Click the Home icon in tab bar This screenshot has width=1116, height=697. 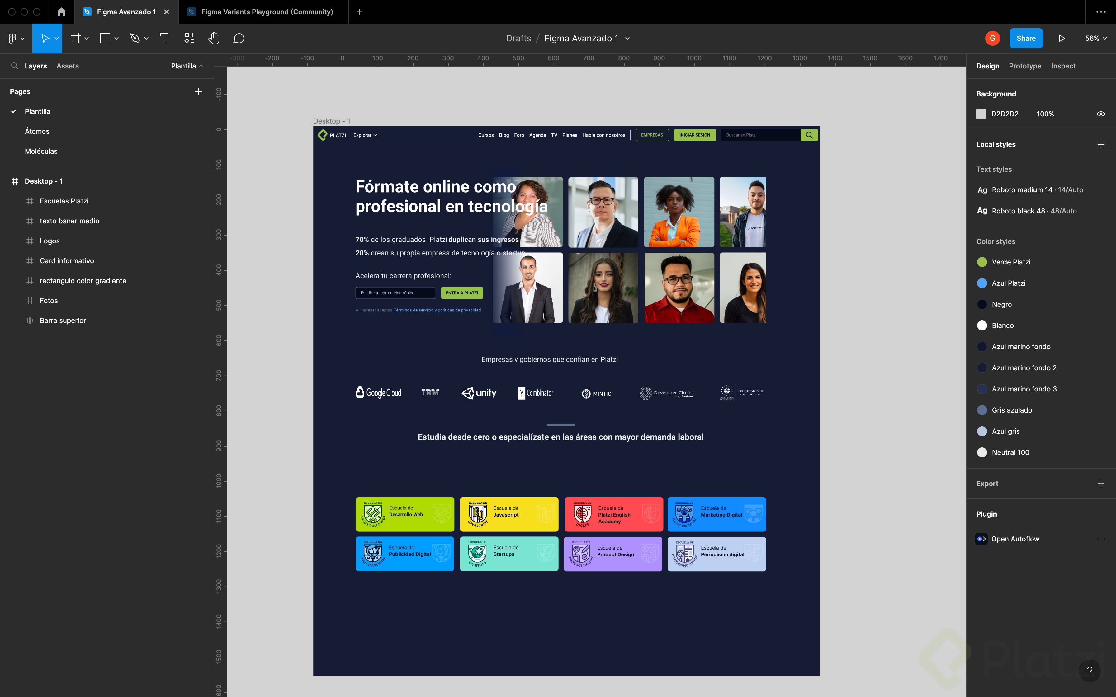[61, 12]
